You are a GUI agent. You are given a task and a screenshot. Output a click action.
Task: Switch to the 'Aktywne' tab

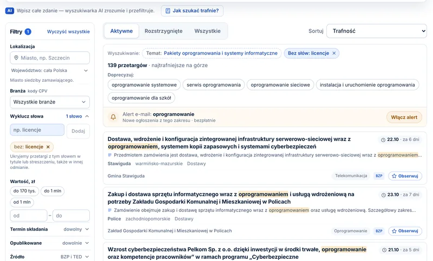click(121, 31)
